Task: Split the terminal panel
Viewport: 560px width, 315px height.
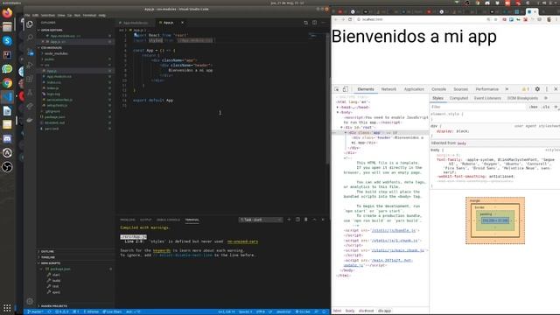Action: 297,220
